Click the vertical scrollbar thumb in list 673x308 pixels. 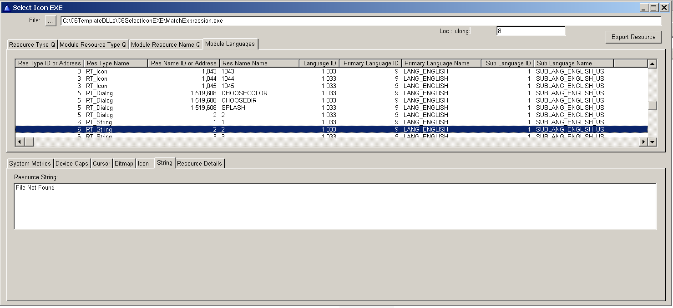point(653,105)
